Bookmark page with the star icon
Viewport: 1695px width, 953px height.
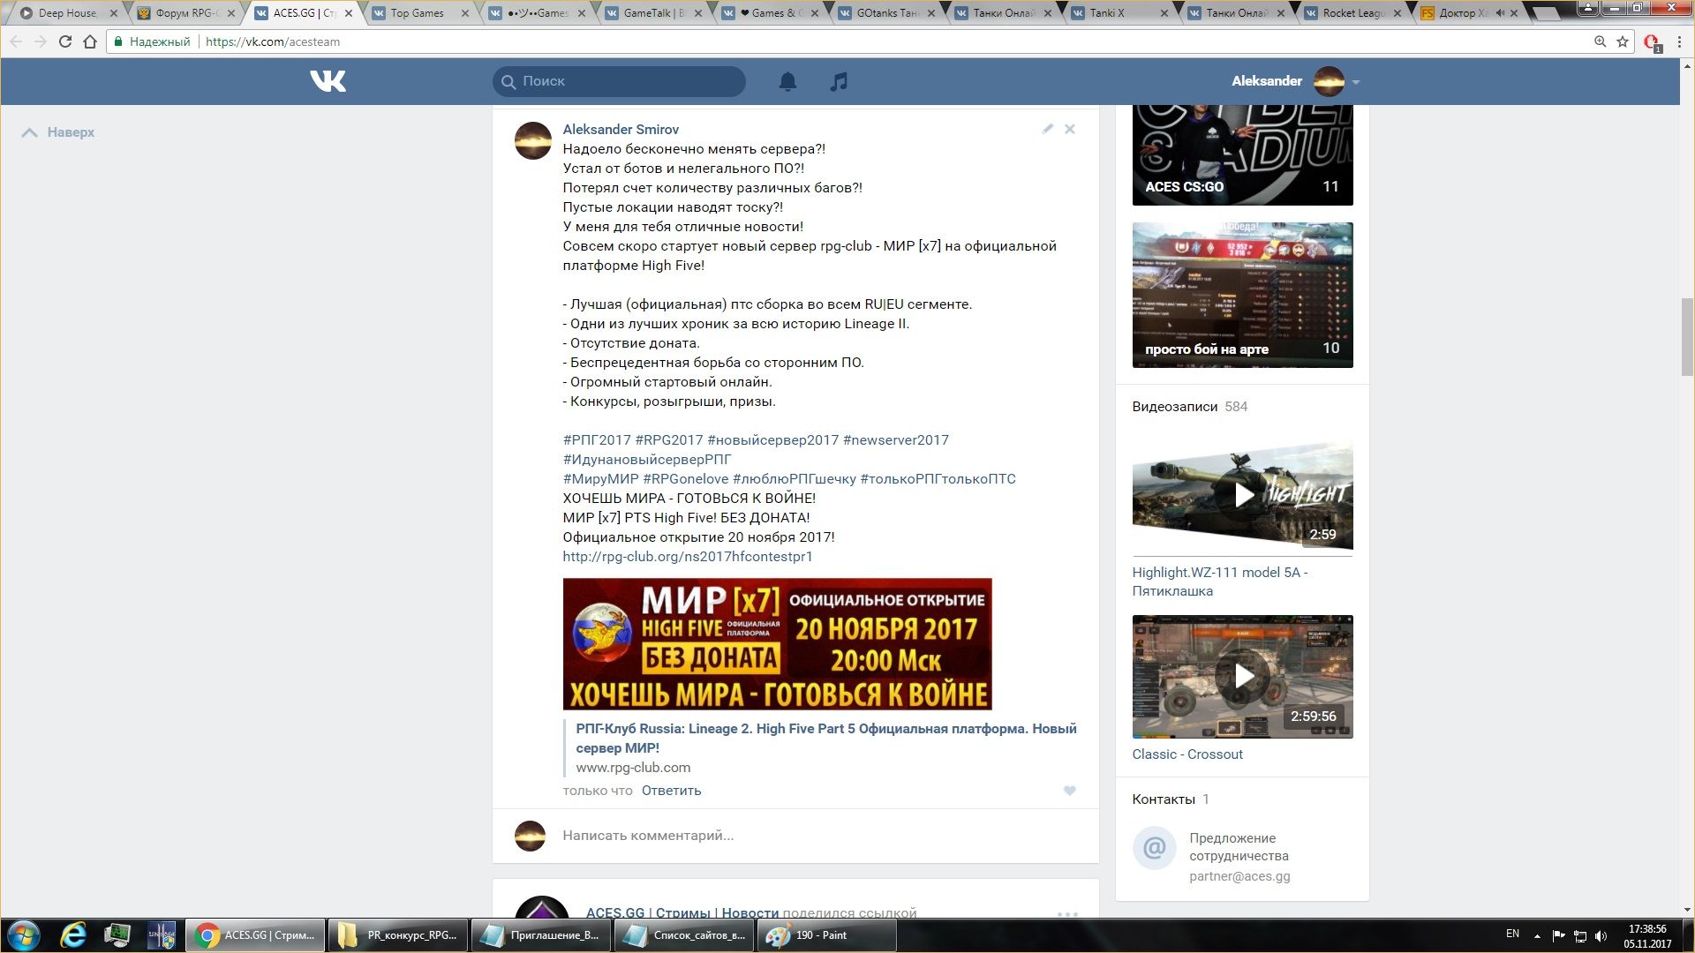tap(1623, 41)
